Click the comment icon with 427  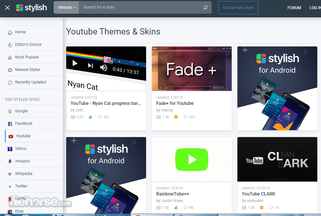[x=185, y=117]
